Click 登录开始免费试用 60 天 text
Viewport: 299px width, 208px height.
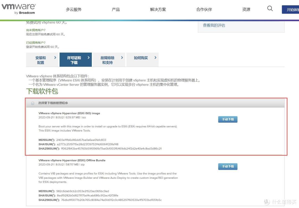pyautogui.click(x=43, y=47)
